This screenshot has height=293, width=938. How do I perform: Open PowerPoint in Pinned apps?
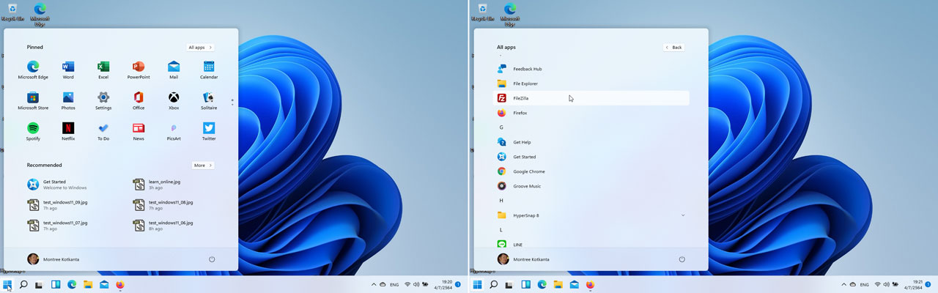[139, 70]
